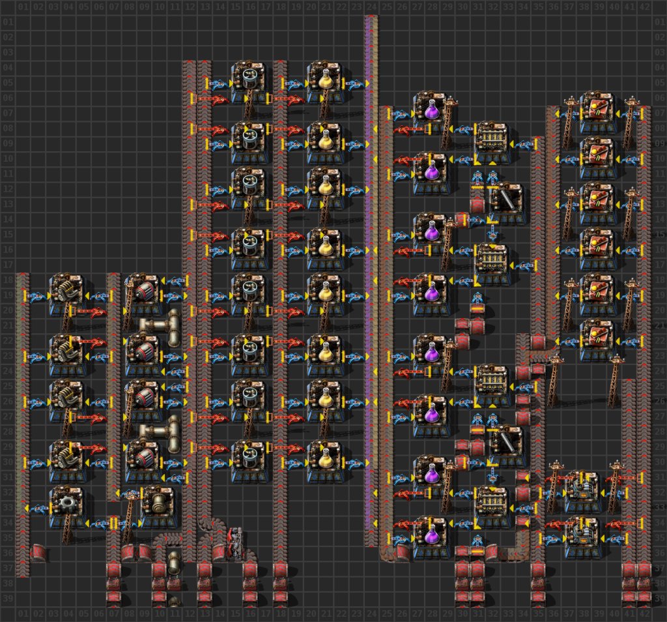
Task: Select the pipe recipe assembler near row 33
Action: [x=159, y=509]
